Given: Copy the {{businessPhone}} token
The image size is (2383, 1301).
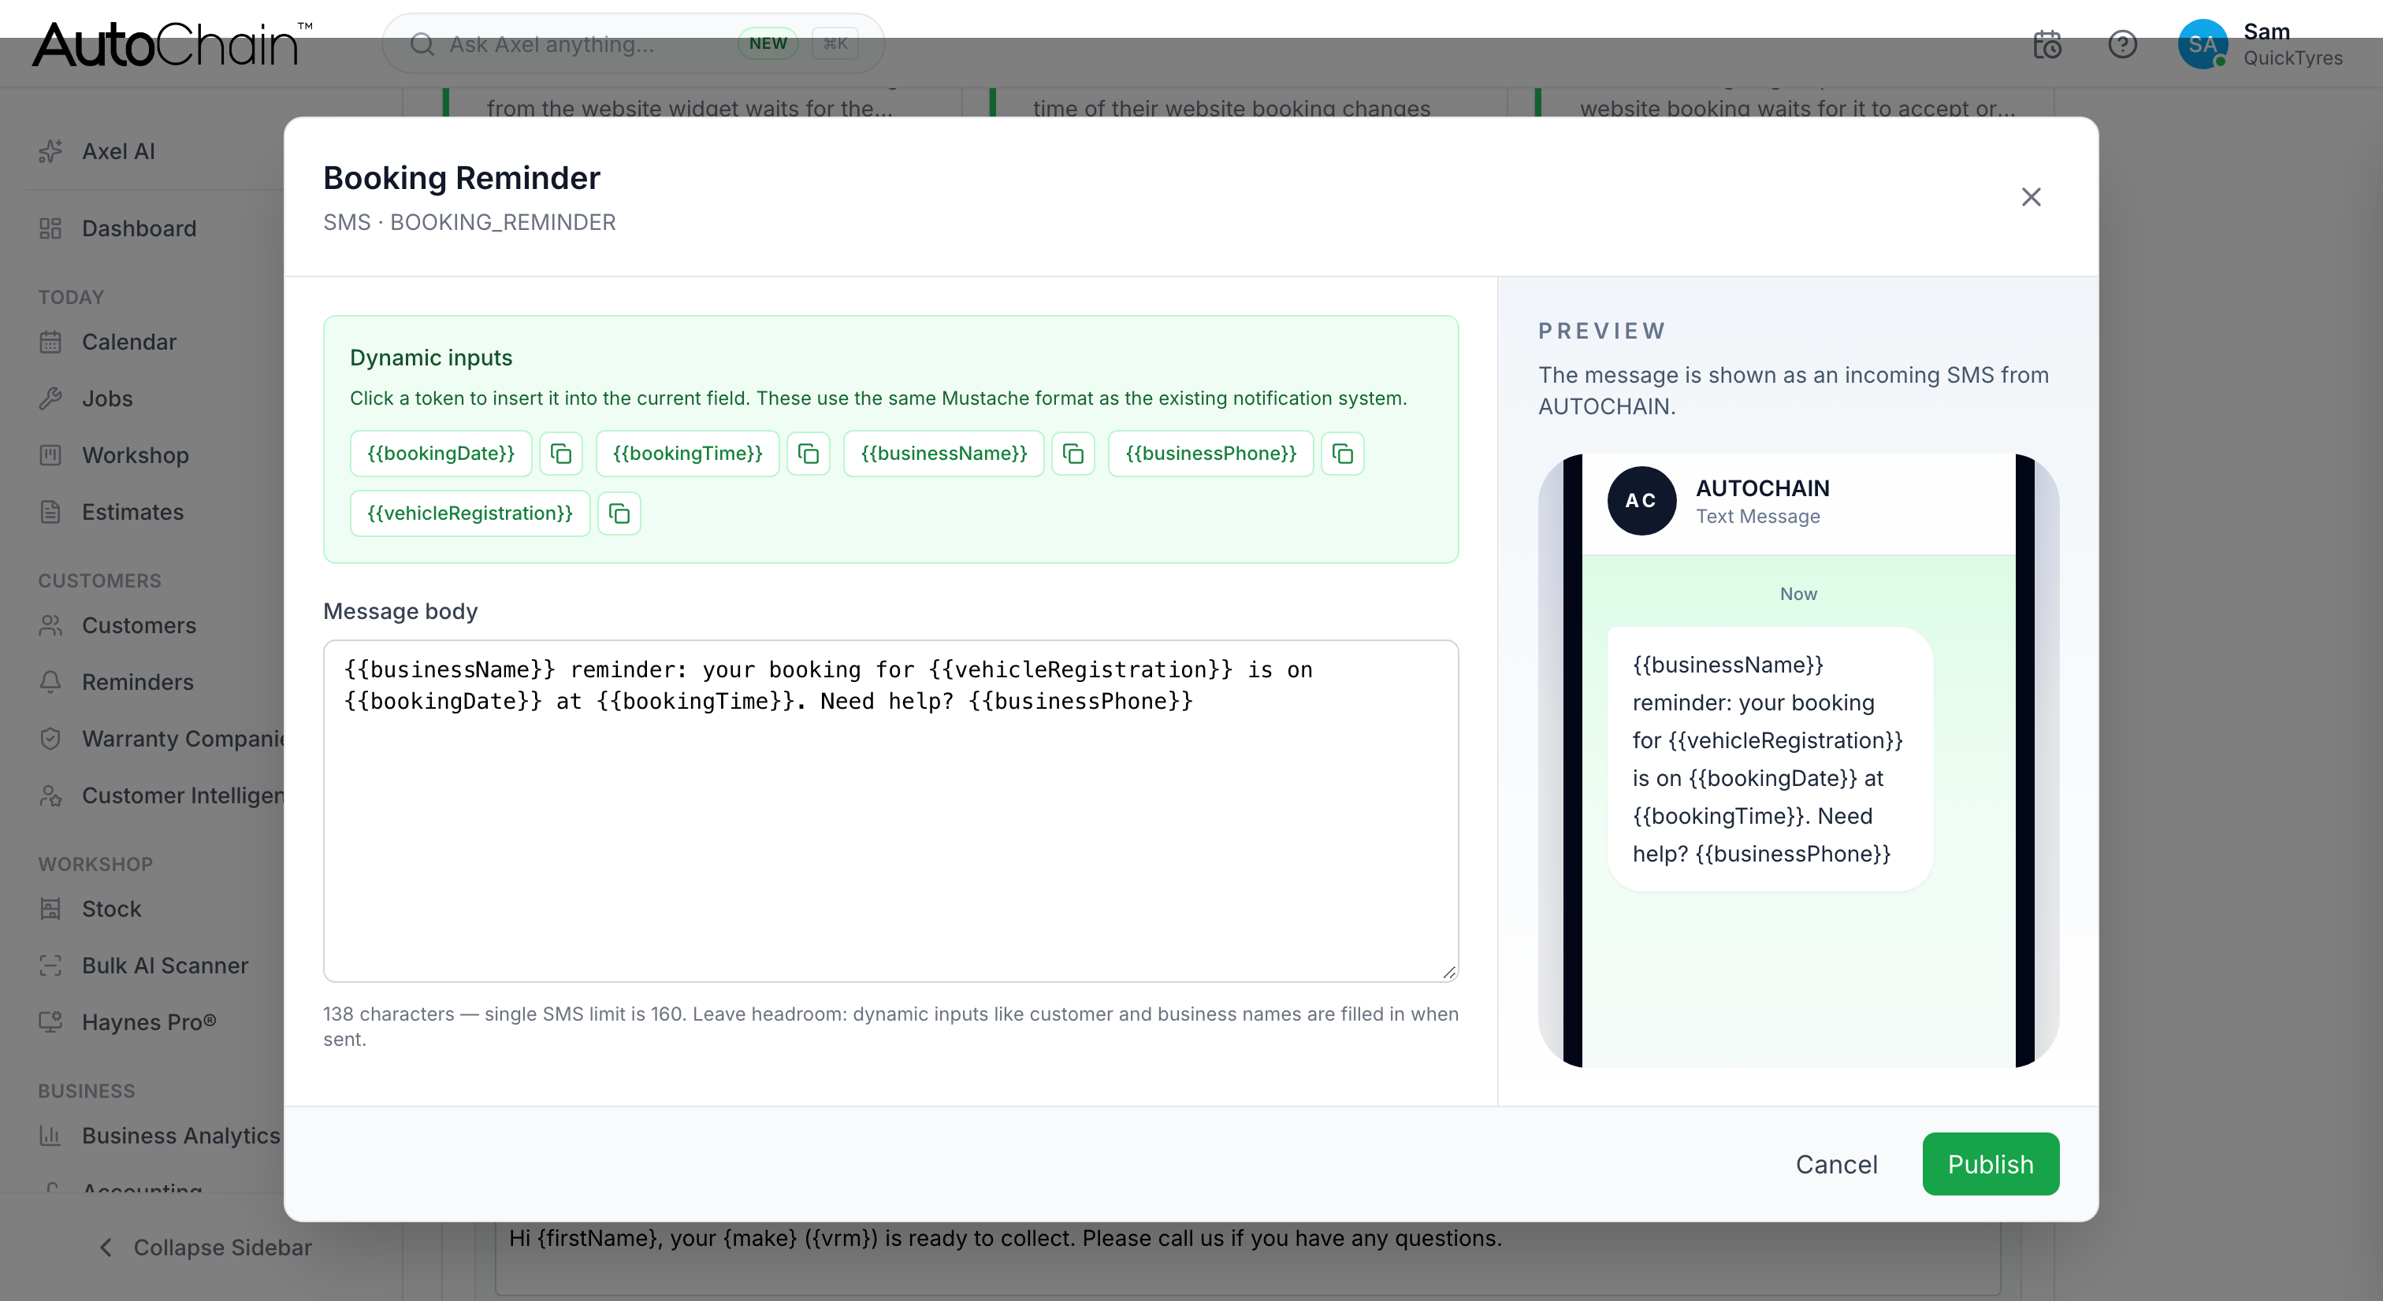Looking at the screenshot, I should pyautogui.click(x=1342, y=453).
